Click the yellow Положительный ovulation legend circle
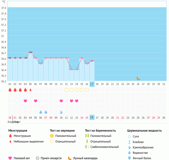 (x=52, y=136)
